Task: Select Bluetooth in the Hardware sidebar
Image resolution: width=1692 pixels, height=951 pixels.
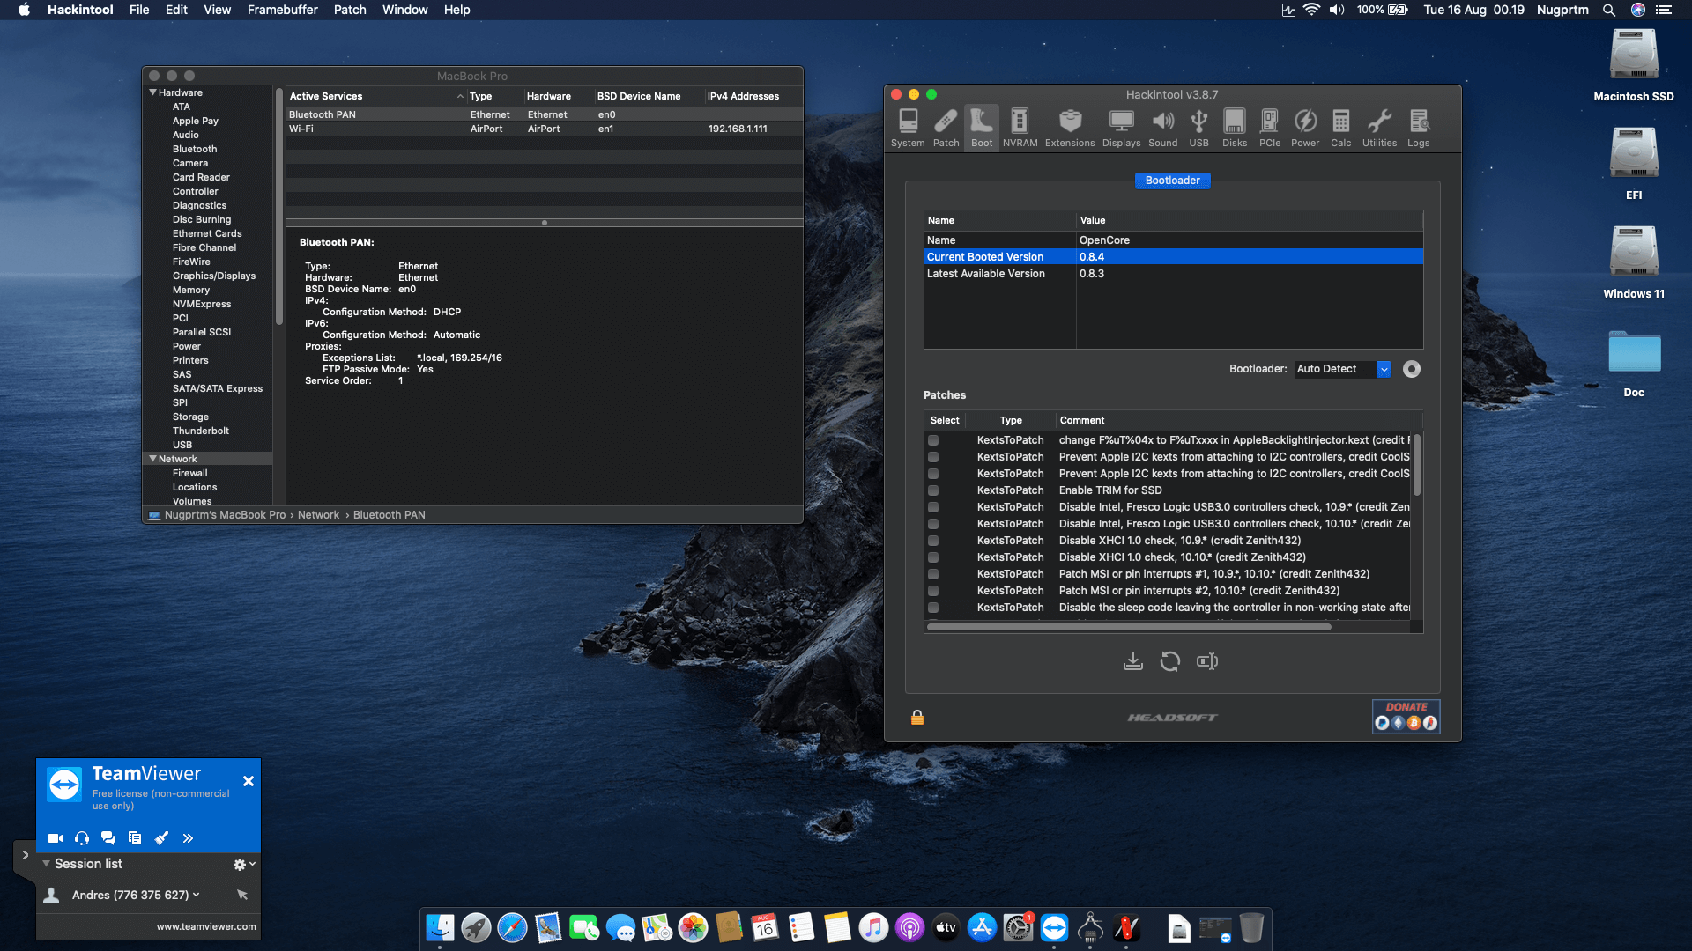Action: tap(195, 149)
